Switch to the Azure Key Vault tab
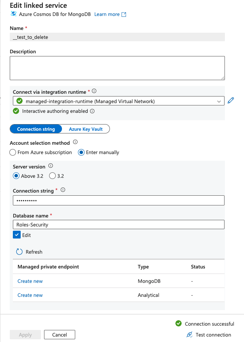The image size is (244, 342). coord(86,129)
